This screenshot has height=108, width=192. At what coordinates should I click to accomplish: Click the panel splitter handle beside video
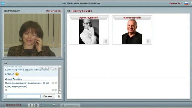(x=64, y=49)
